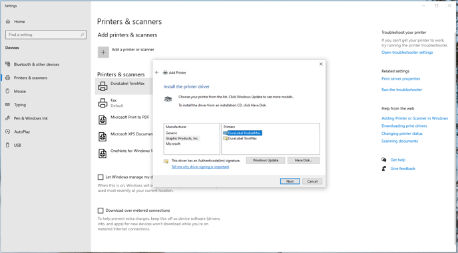This screenshot has width=458, height=253.
Task: Click the Add Printer title printer icon
Action: [x=165, y=72]
